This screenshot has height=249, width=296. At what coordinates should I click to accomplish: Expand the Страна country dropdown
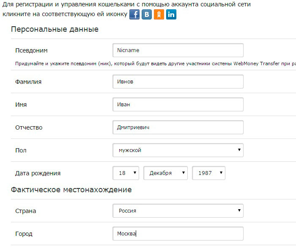click(178, 210)
